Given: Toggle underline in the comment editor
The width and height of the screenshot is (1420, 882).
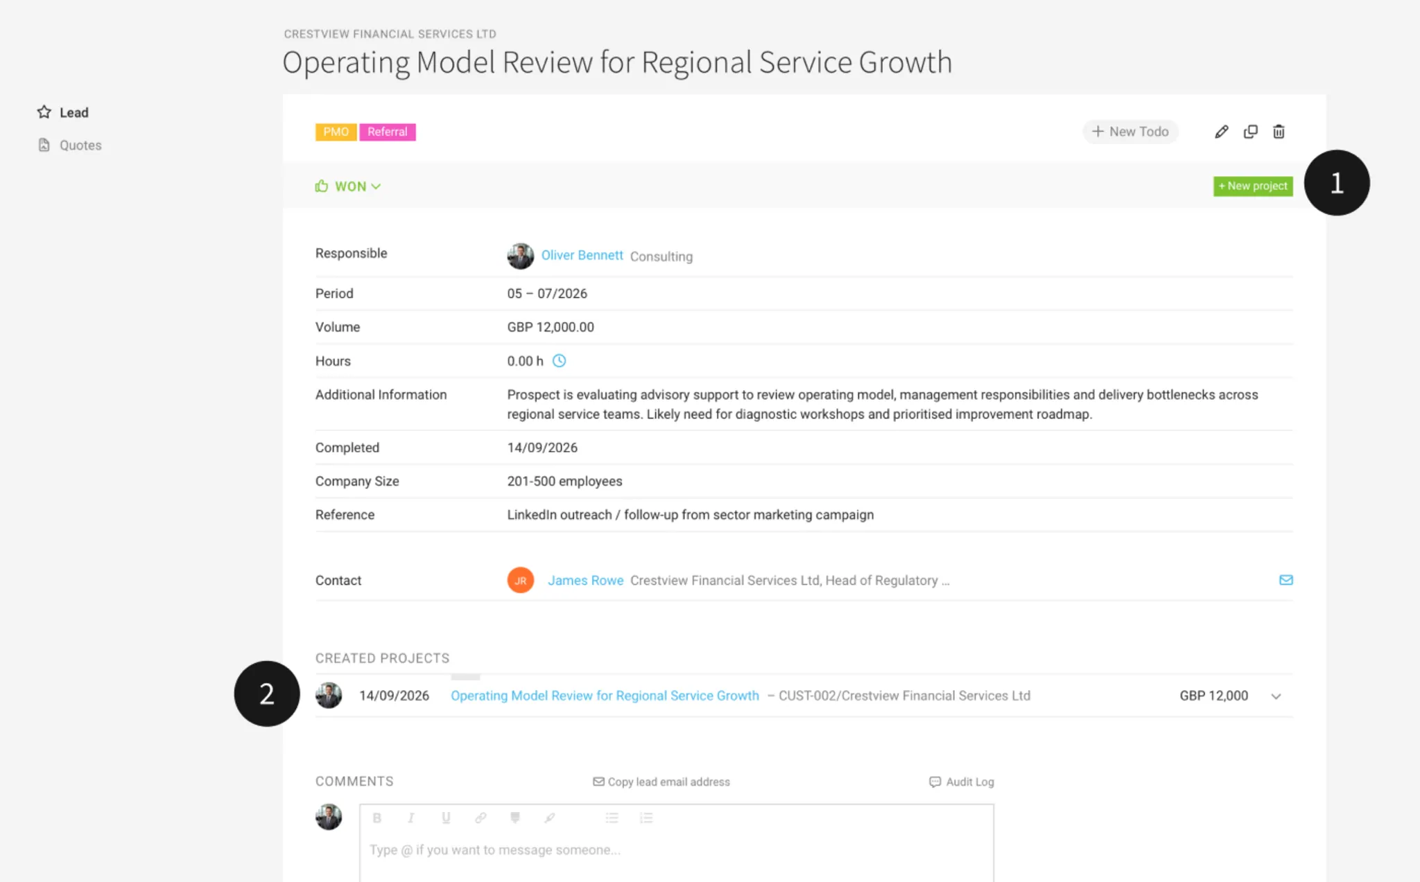Looking at the screenshot, I should pos(446,818).
